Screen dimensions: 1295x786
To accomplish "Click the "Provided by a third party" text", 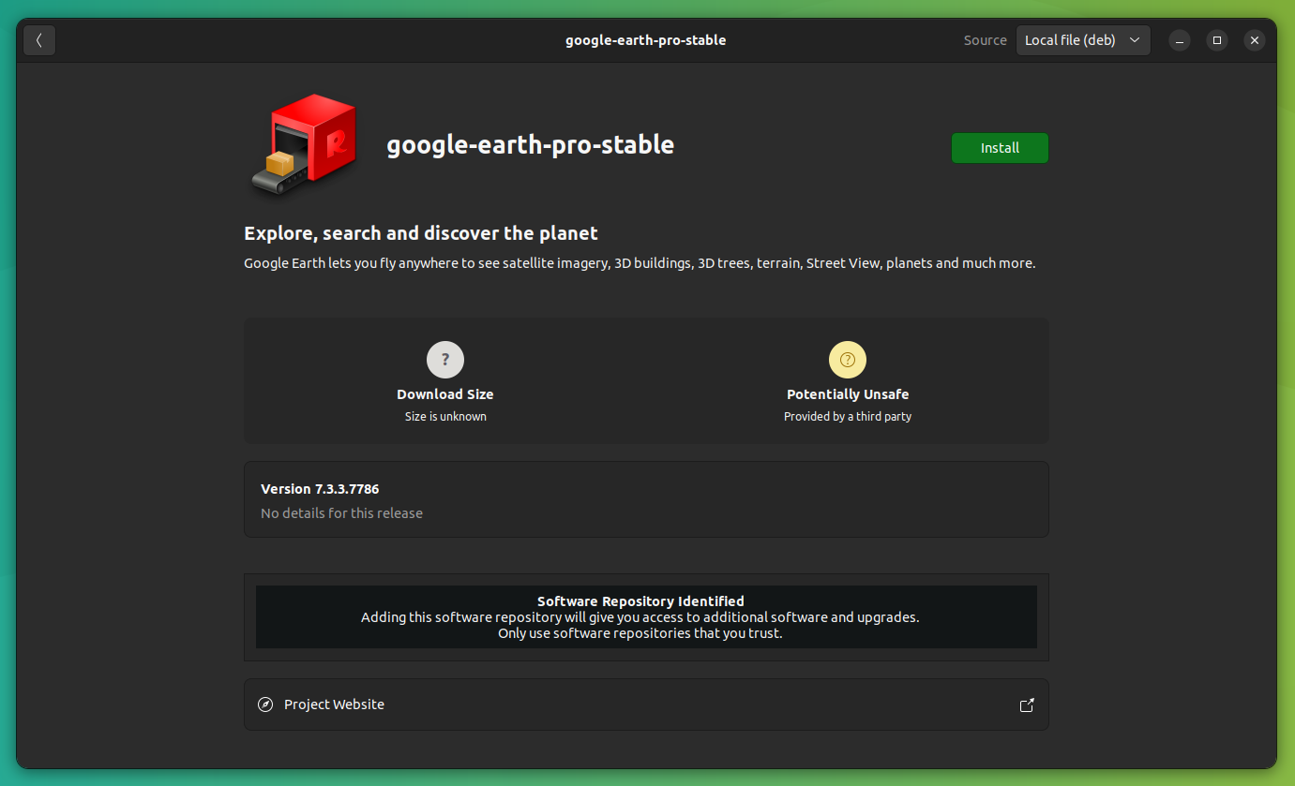I will tap(848, 416).
